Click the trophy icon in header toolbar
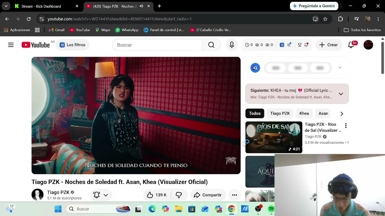 click(x=300, y=45)
